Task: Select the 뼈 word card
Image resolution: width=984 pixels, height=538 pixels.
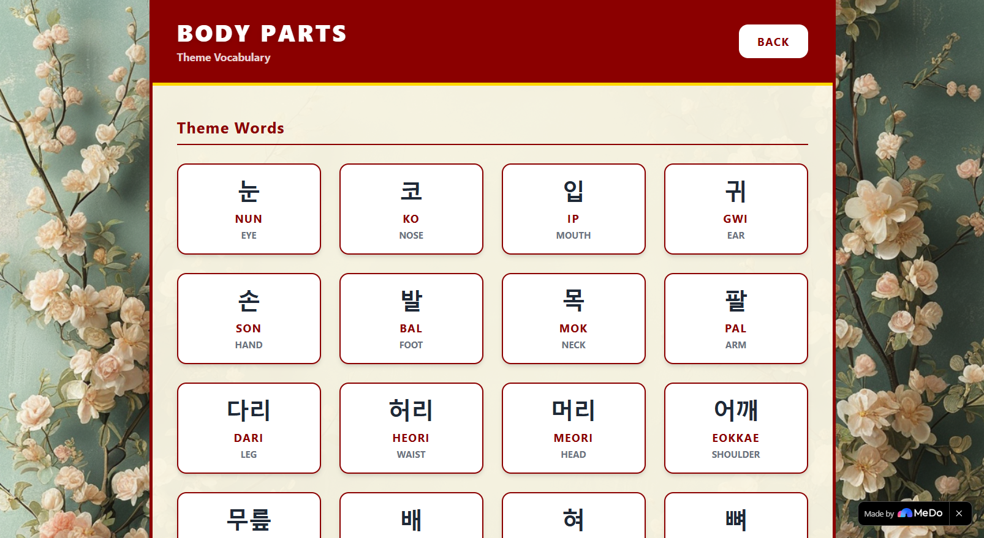Action: pos(736,515)
